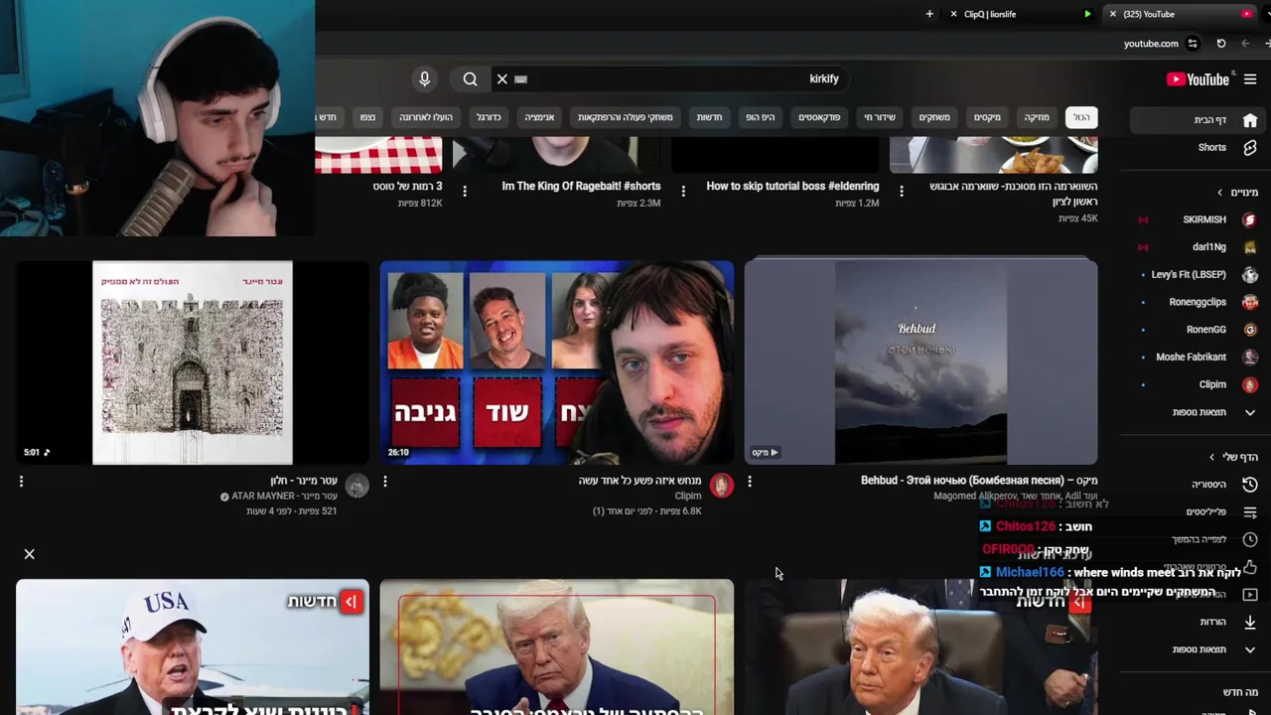Open the YouTube hamburger guide menu
The width and height of the screenshot is (1271, 715).
click(x=1250, y=79)
